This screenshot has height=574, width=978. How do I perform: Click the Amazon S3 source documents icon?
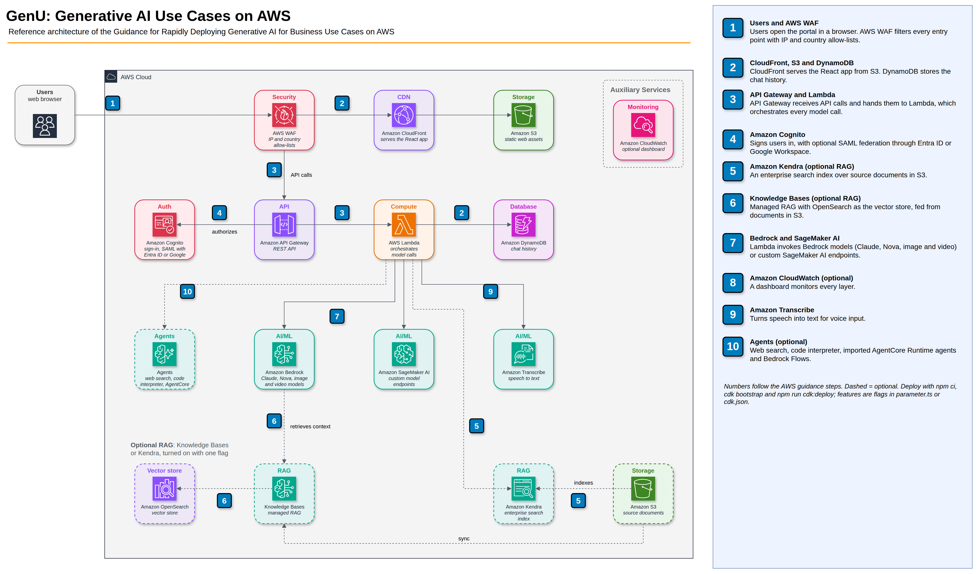tap(643, 489)
